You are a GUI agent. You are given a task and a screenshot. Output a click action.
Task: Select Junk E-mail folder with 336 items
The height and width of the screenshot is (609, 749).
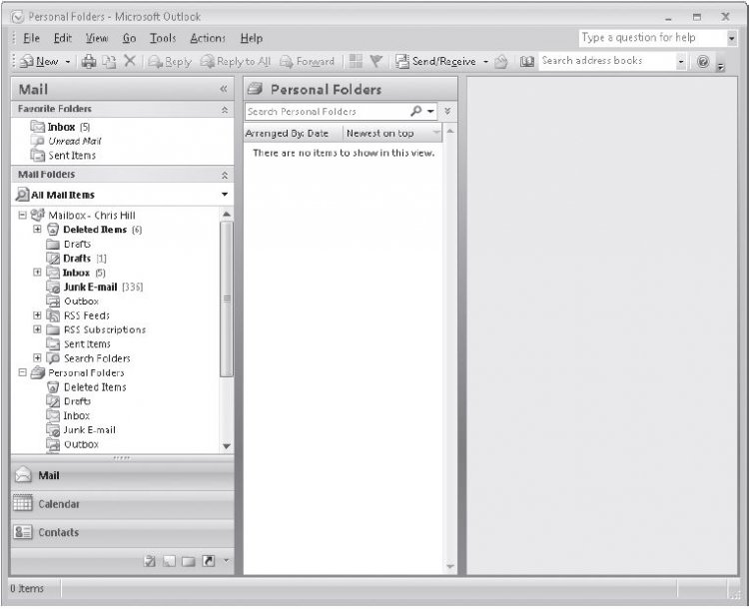coord(95,287)
